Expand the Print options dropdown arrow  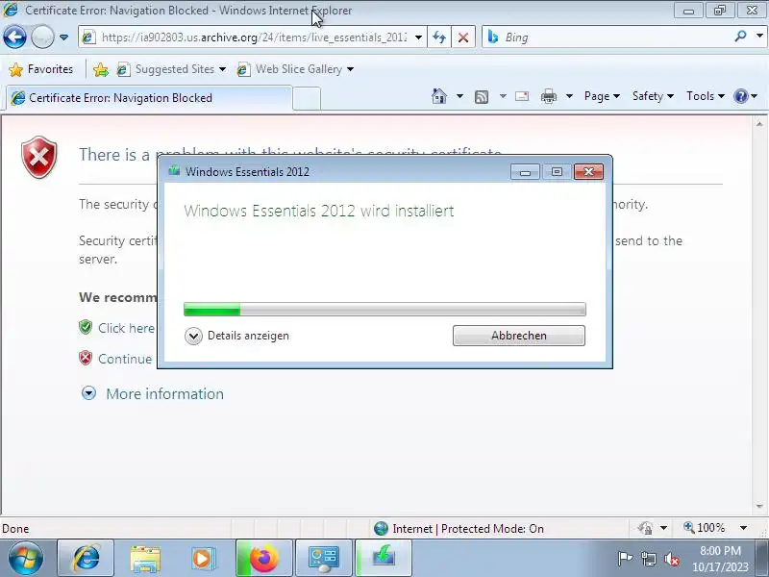569,96
